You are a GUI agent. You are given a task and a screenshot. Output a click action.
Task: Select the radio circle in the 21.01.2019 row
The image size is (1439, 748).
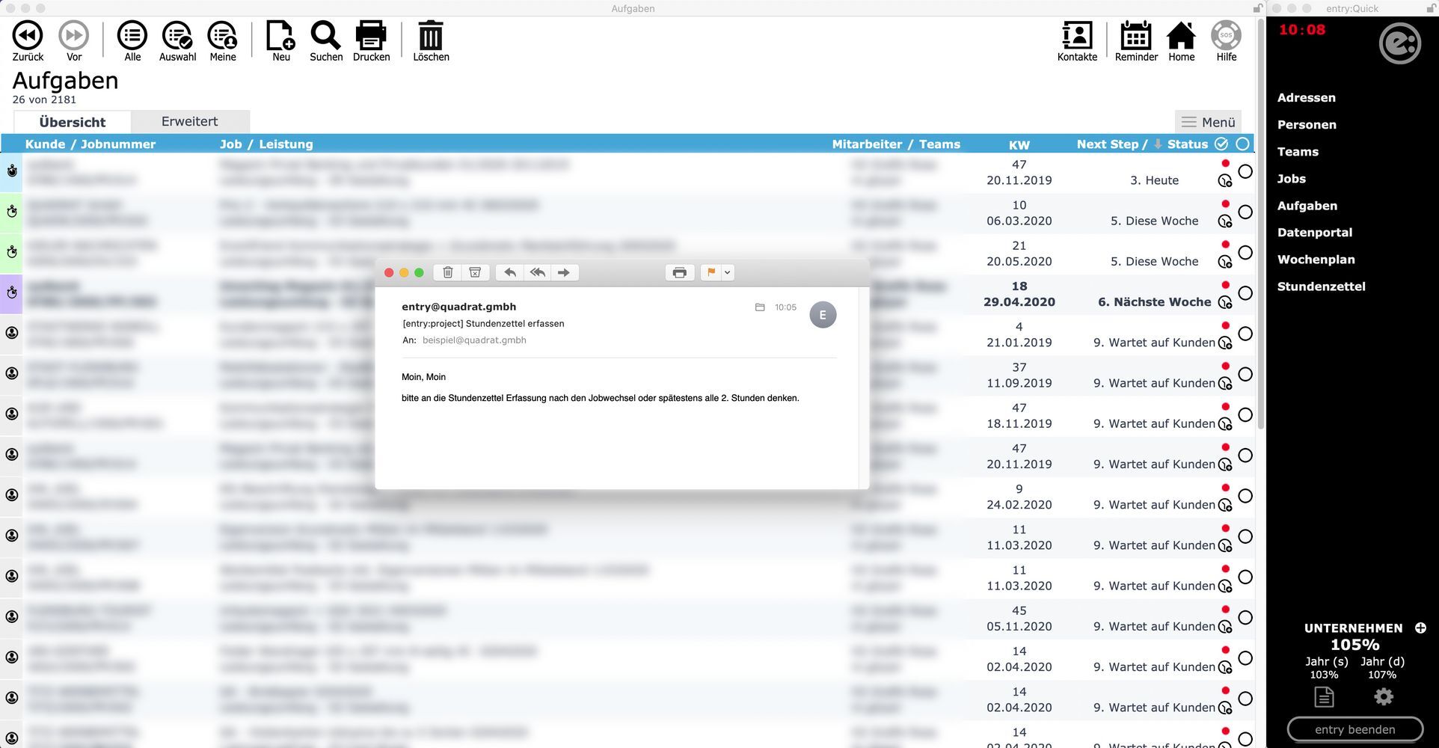1245,334
